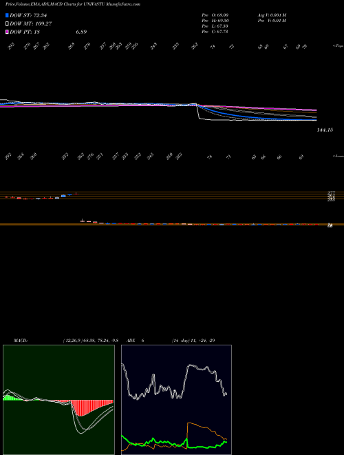The height and width of the screenshot is (455, 344).
Task: Click the ADX (14 day) values text
Action: tap(193, 341)
